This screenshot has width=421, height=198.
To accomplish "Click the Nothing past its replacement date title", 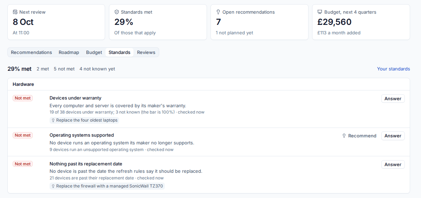I will [x=86, y=164].
